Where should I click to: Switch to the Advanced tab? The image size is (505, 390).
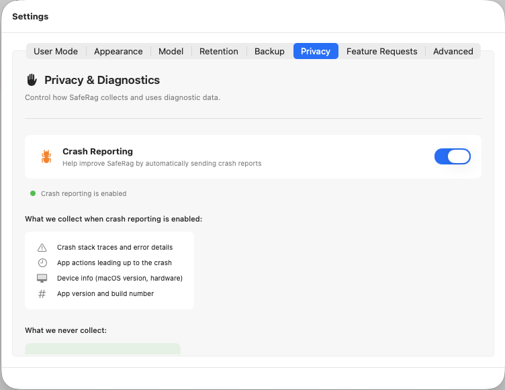[453, 51]
